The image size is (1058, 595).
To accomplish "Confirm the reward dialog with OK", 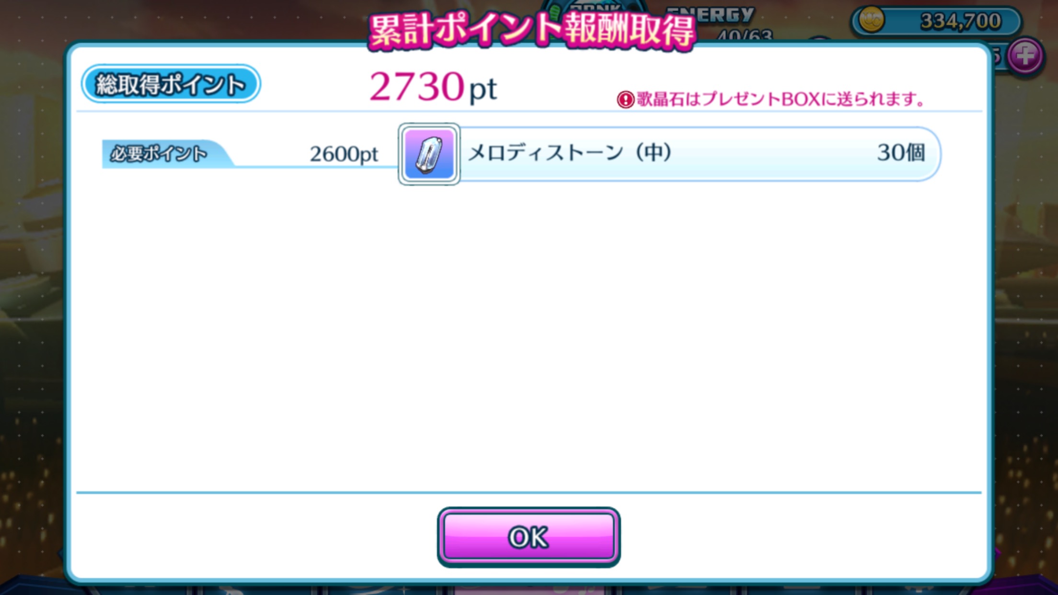I will [529, 537].
